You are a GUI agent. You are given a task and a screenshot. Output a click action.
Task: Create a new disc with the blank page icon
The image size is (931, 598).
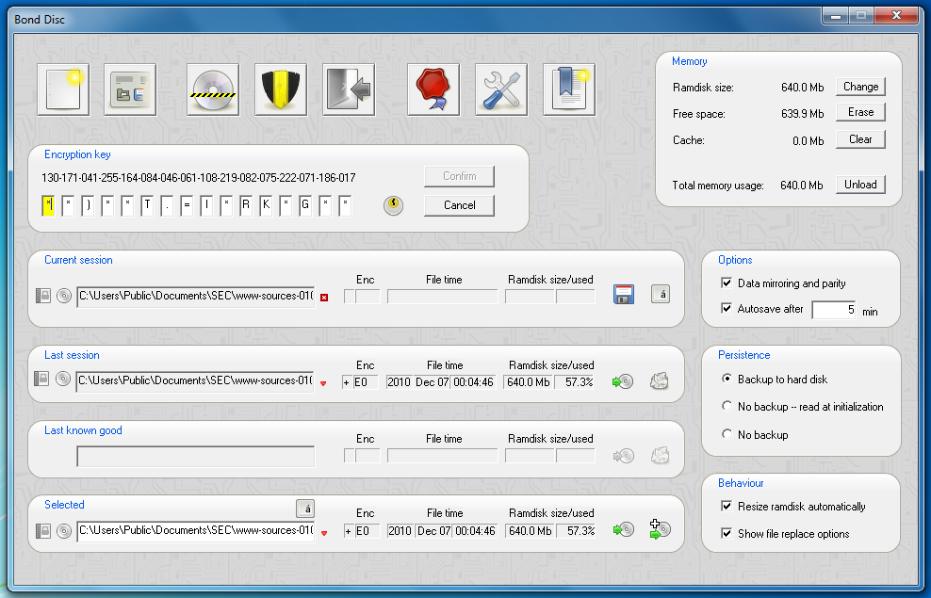click(x=62, y=89)
